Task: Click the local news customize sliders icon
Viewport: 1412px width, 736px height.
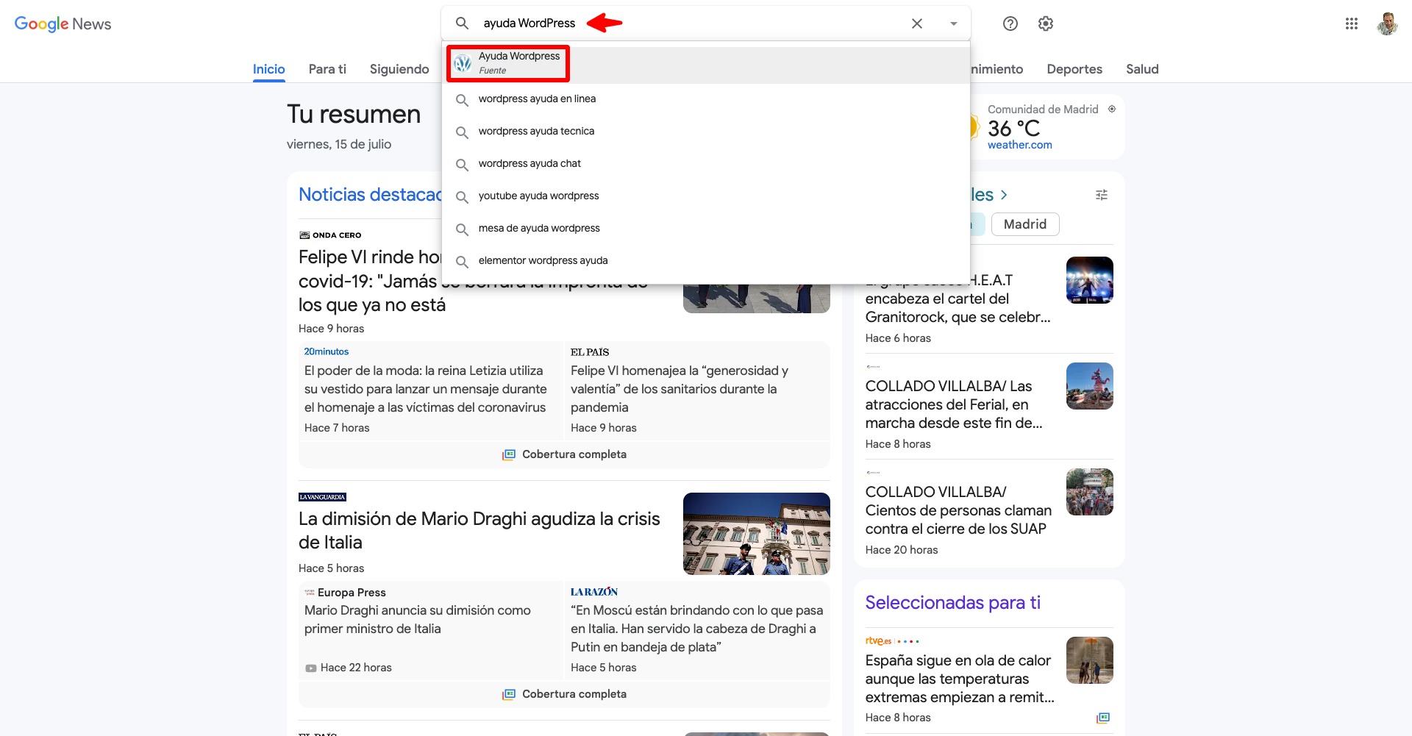Action: coord(1101,195)
